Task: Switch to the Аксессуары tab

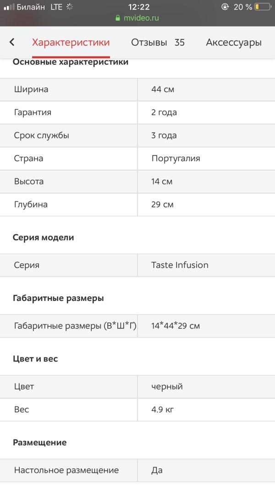Action: (234, 43)
